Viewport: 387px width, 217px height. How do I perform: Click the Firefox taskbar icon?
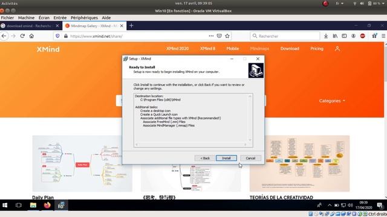(x=47, y=205)
